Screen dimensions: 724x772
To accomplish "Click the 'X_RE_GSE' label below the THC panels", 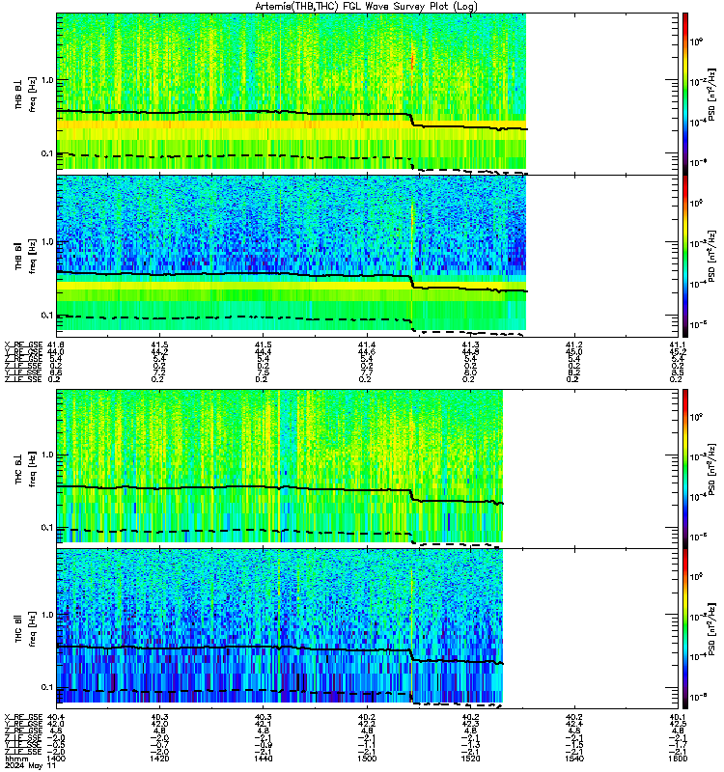I will [23, 717].
